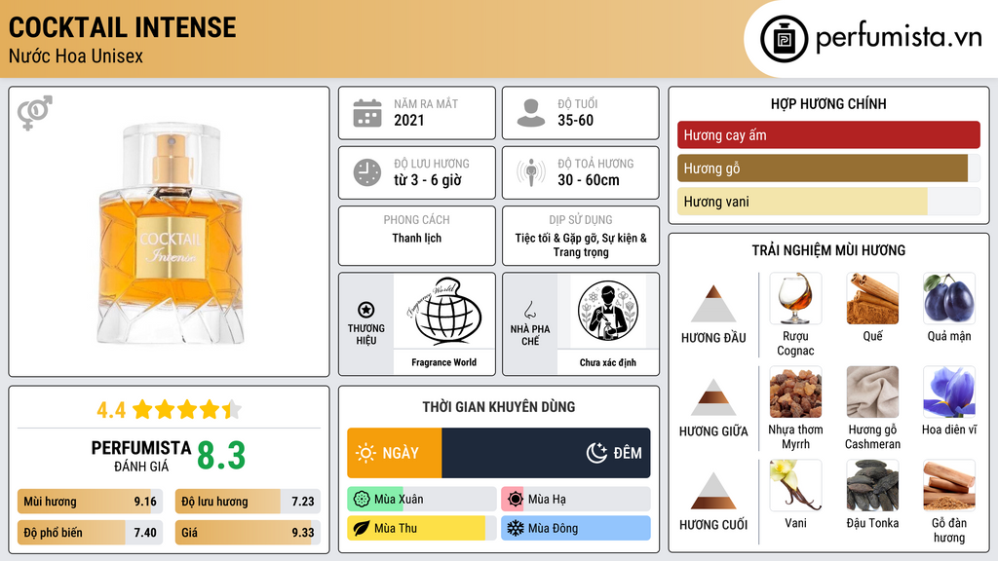This screenshot has height=561, width=998.
Task: Click the Độ lưu hương 7.23 rating bar
Action: (248, 502)
